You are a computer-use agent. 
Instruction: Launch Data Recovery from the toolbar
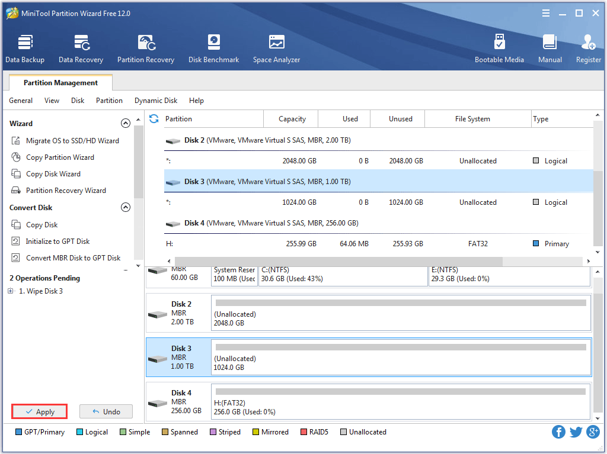[x=81, y=49]
